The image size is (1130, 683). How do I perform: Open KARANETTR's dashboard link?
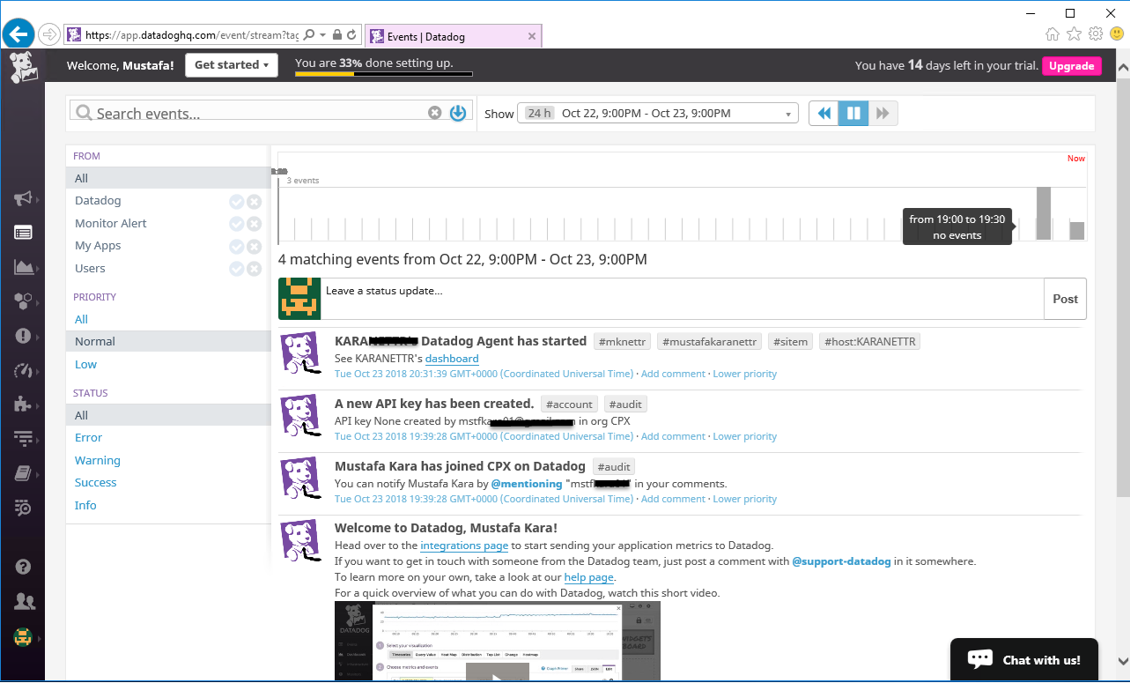point(452,359)
